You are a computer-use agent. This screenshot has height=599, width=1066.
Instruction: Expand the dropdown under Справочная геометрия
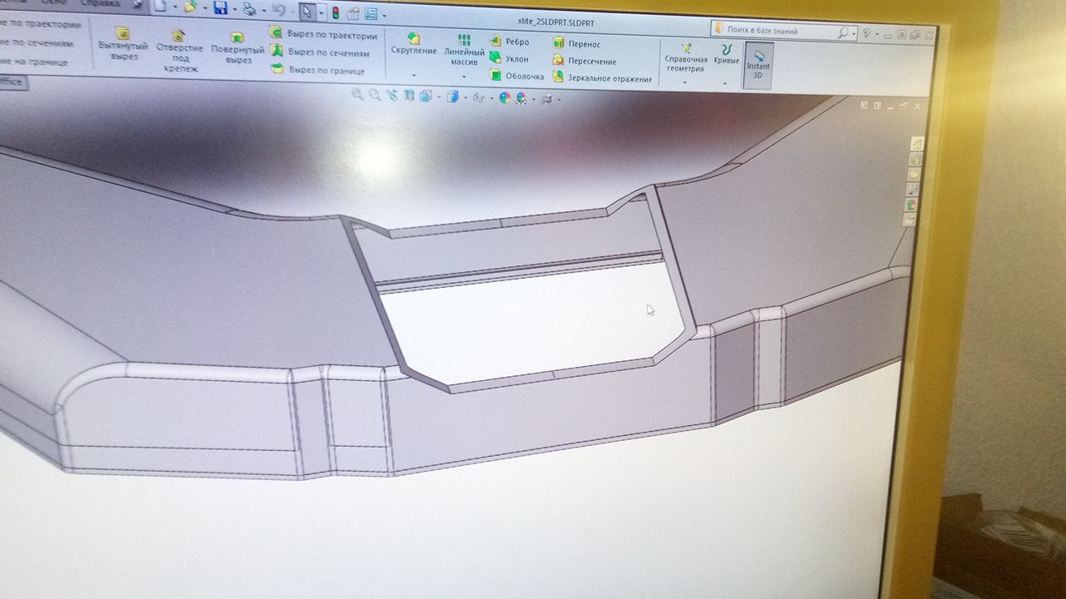point(685,82)
